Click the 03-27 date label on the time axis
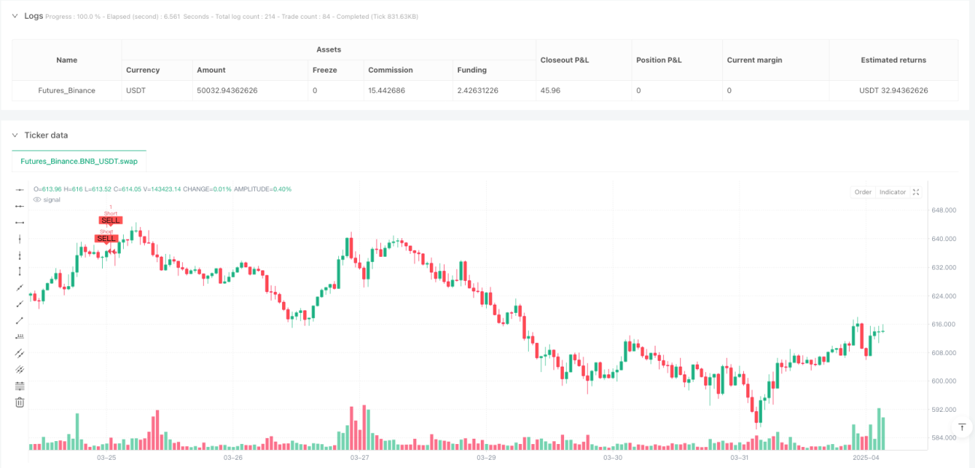The image size is (975, 468). tap(360, 457)
